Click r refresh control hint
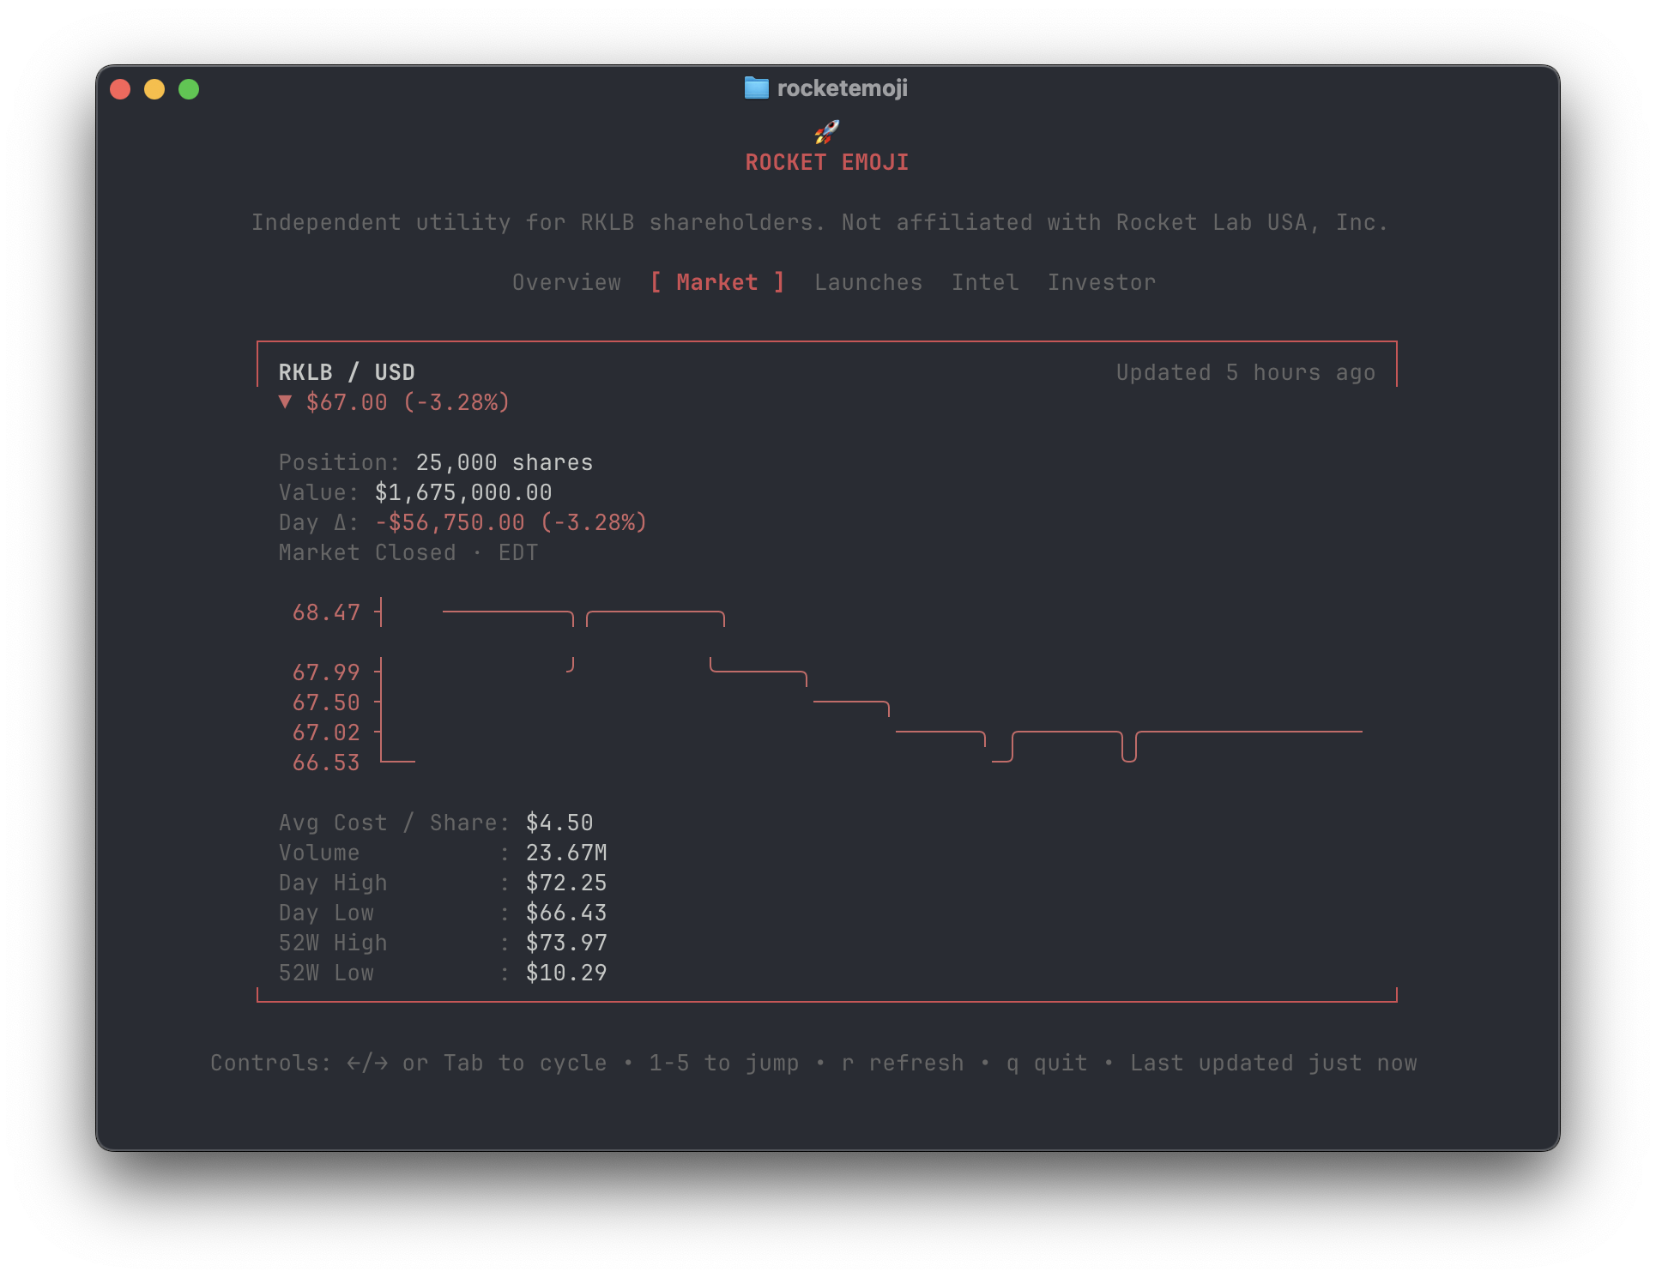 click(905, 1063)
